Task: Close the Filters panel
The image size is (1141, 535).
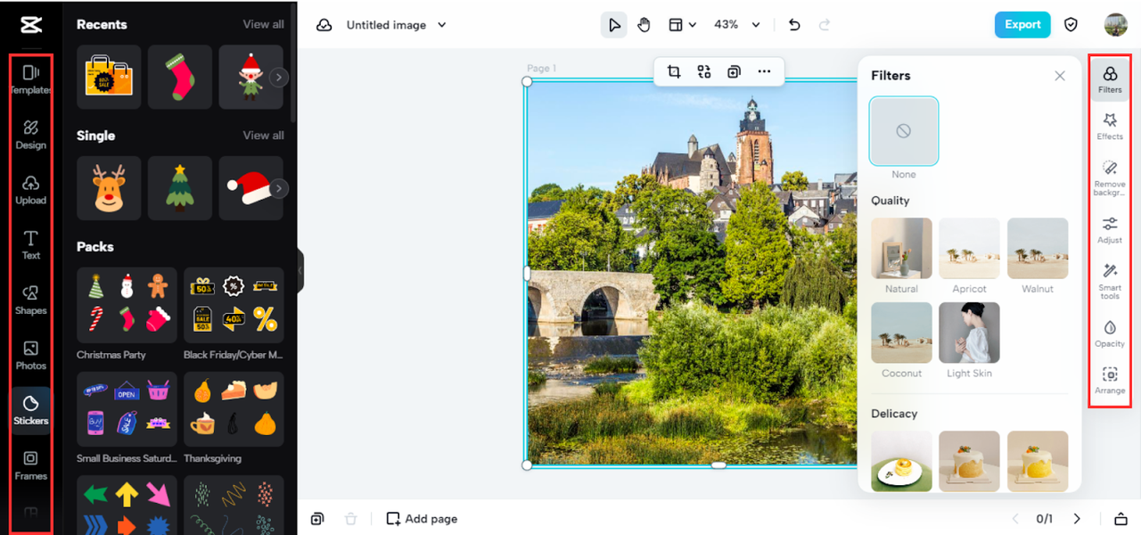Action: coord(1060,76)
